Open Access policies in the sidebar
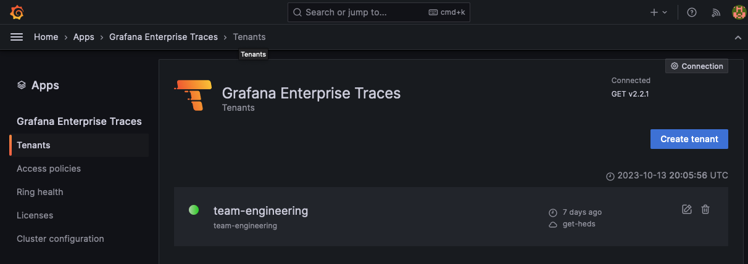The image size is (748, 264). pos(49,169)
